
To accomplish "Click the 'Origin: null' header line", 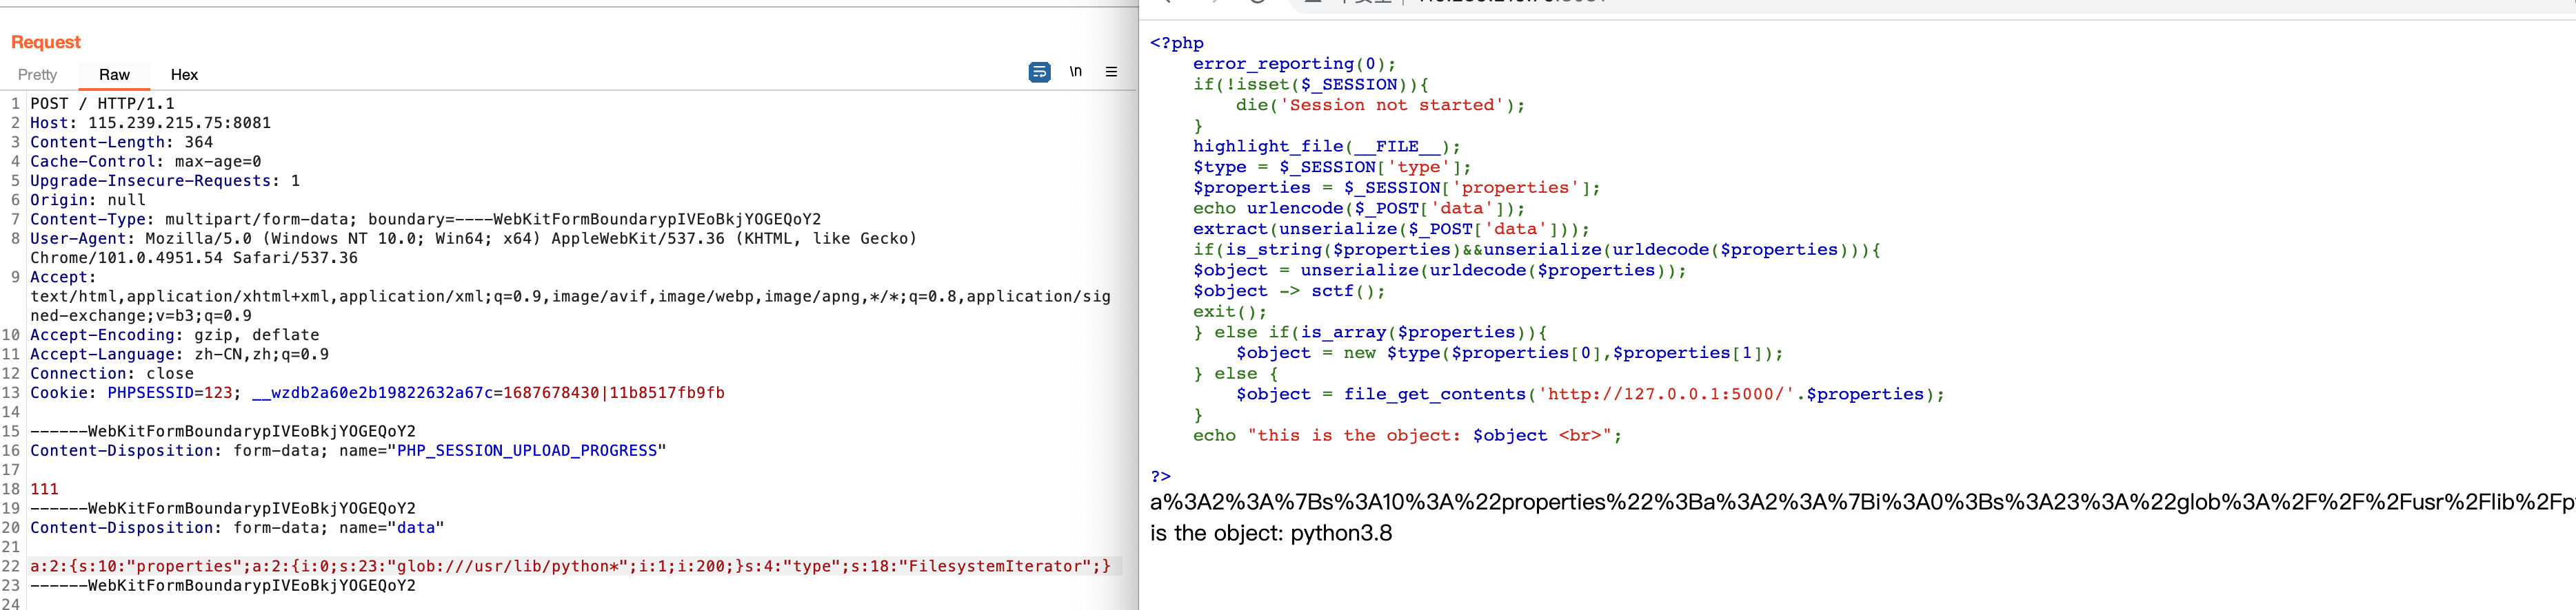I will coord(88,200).
